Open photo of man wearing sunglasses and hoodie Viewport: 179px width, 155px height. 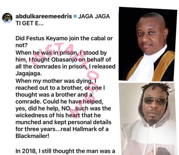(148, 119)
